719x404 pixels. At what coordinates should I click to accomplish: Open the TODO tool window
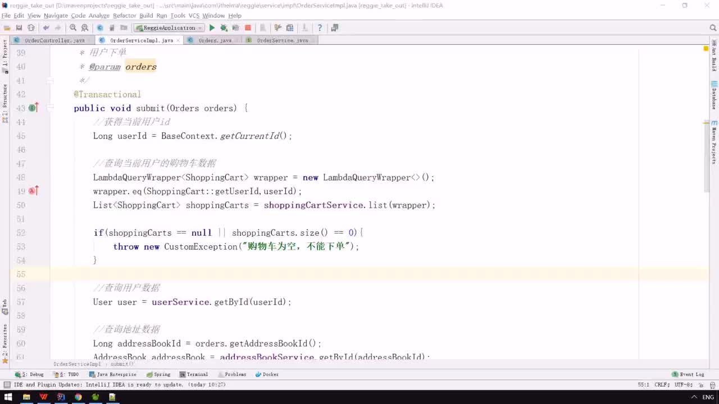point(66,374)
